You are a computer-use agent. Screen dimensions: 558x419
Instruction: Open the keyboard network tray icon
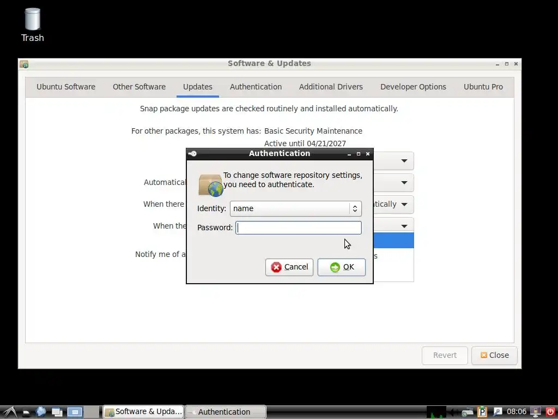[x=467, y=412]
